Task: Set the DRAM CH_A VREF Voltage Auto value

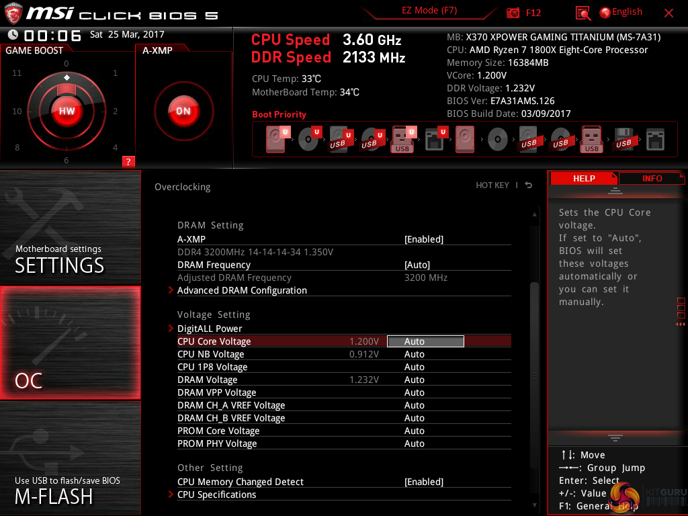Action: point(414,405)
